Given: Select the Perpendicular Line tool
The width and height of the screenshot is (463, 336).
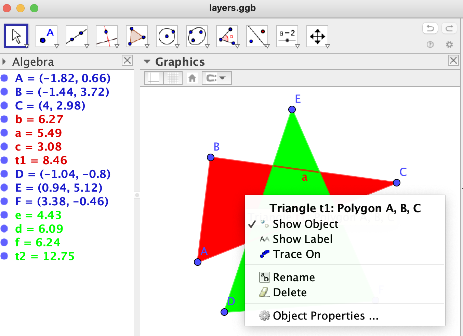Looking at the screenshot, I should point(106,36).
